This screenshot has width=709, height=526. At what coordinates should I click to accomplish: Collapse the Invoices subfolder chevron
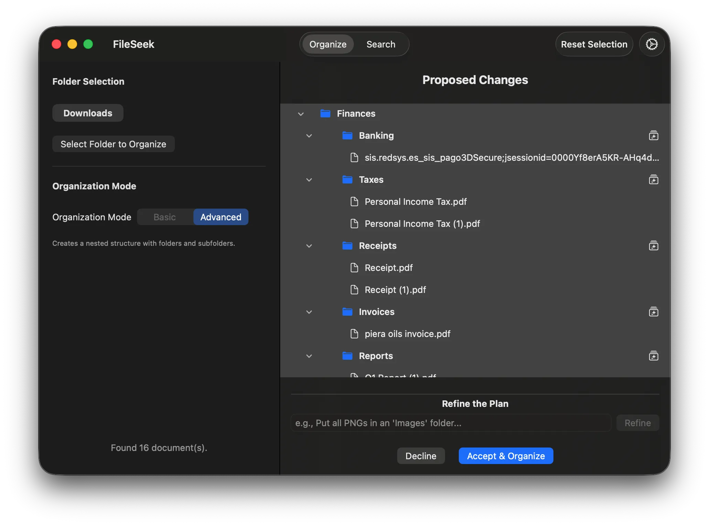pos(309,312)
